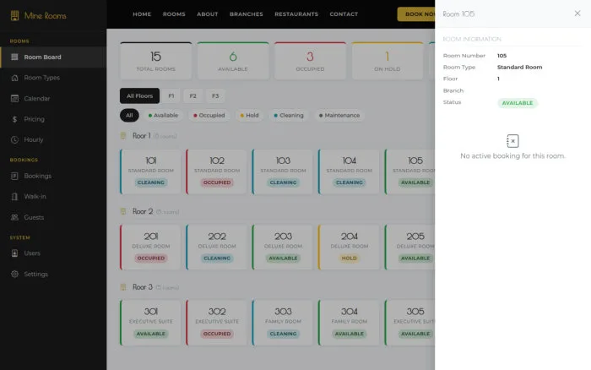Click the Hourly clock icon

(x=14, y=139)
